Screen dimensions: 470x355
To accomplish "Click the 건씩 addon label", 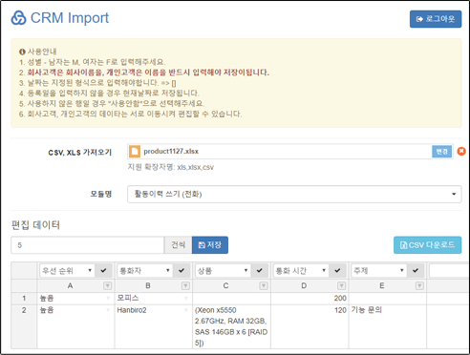I will (178, 245).
